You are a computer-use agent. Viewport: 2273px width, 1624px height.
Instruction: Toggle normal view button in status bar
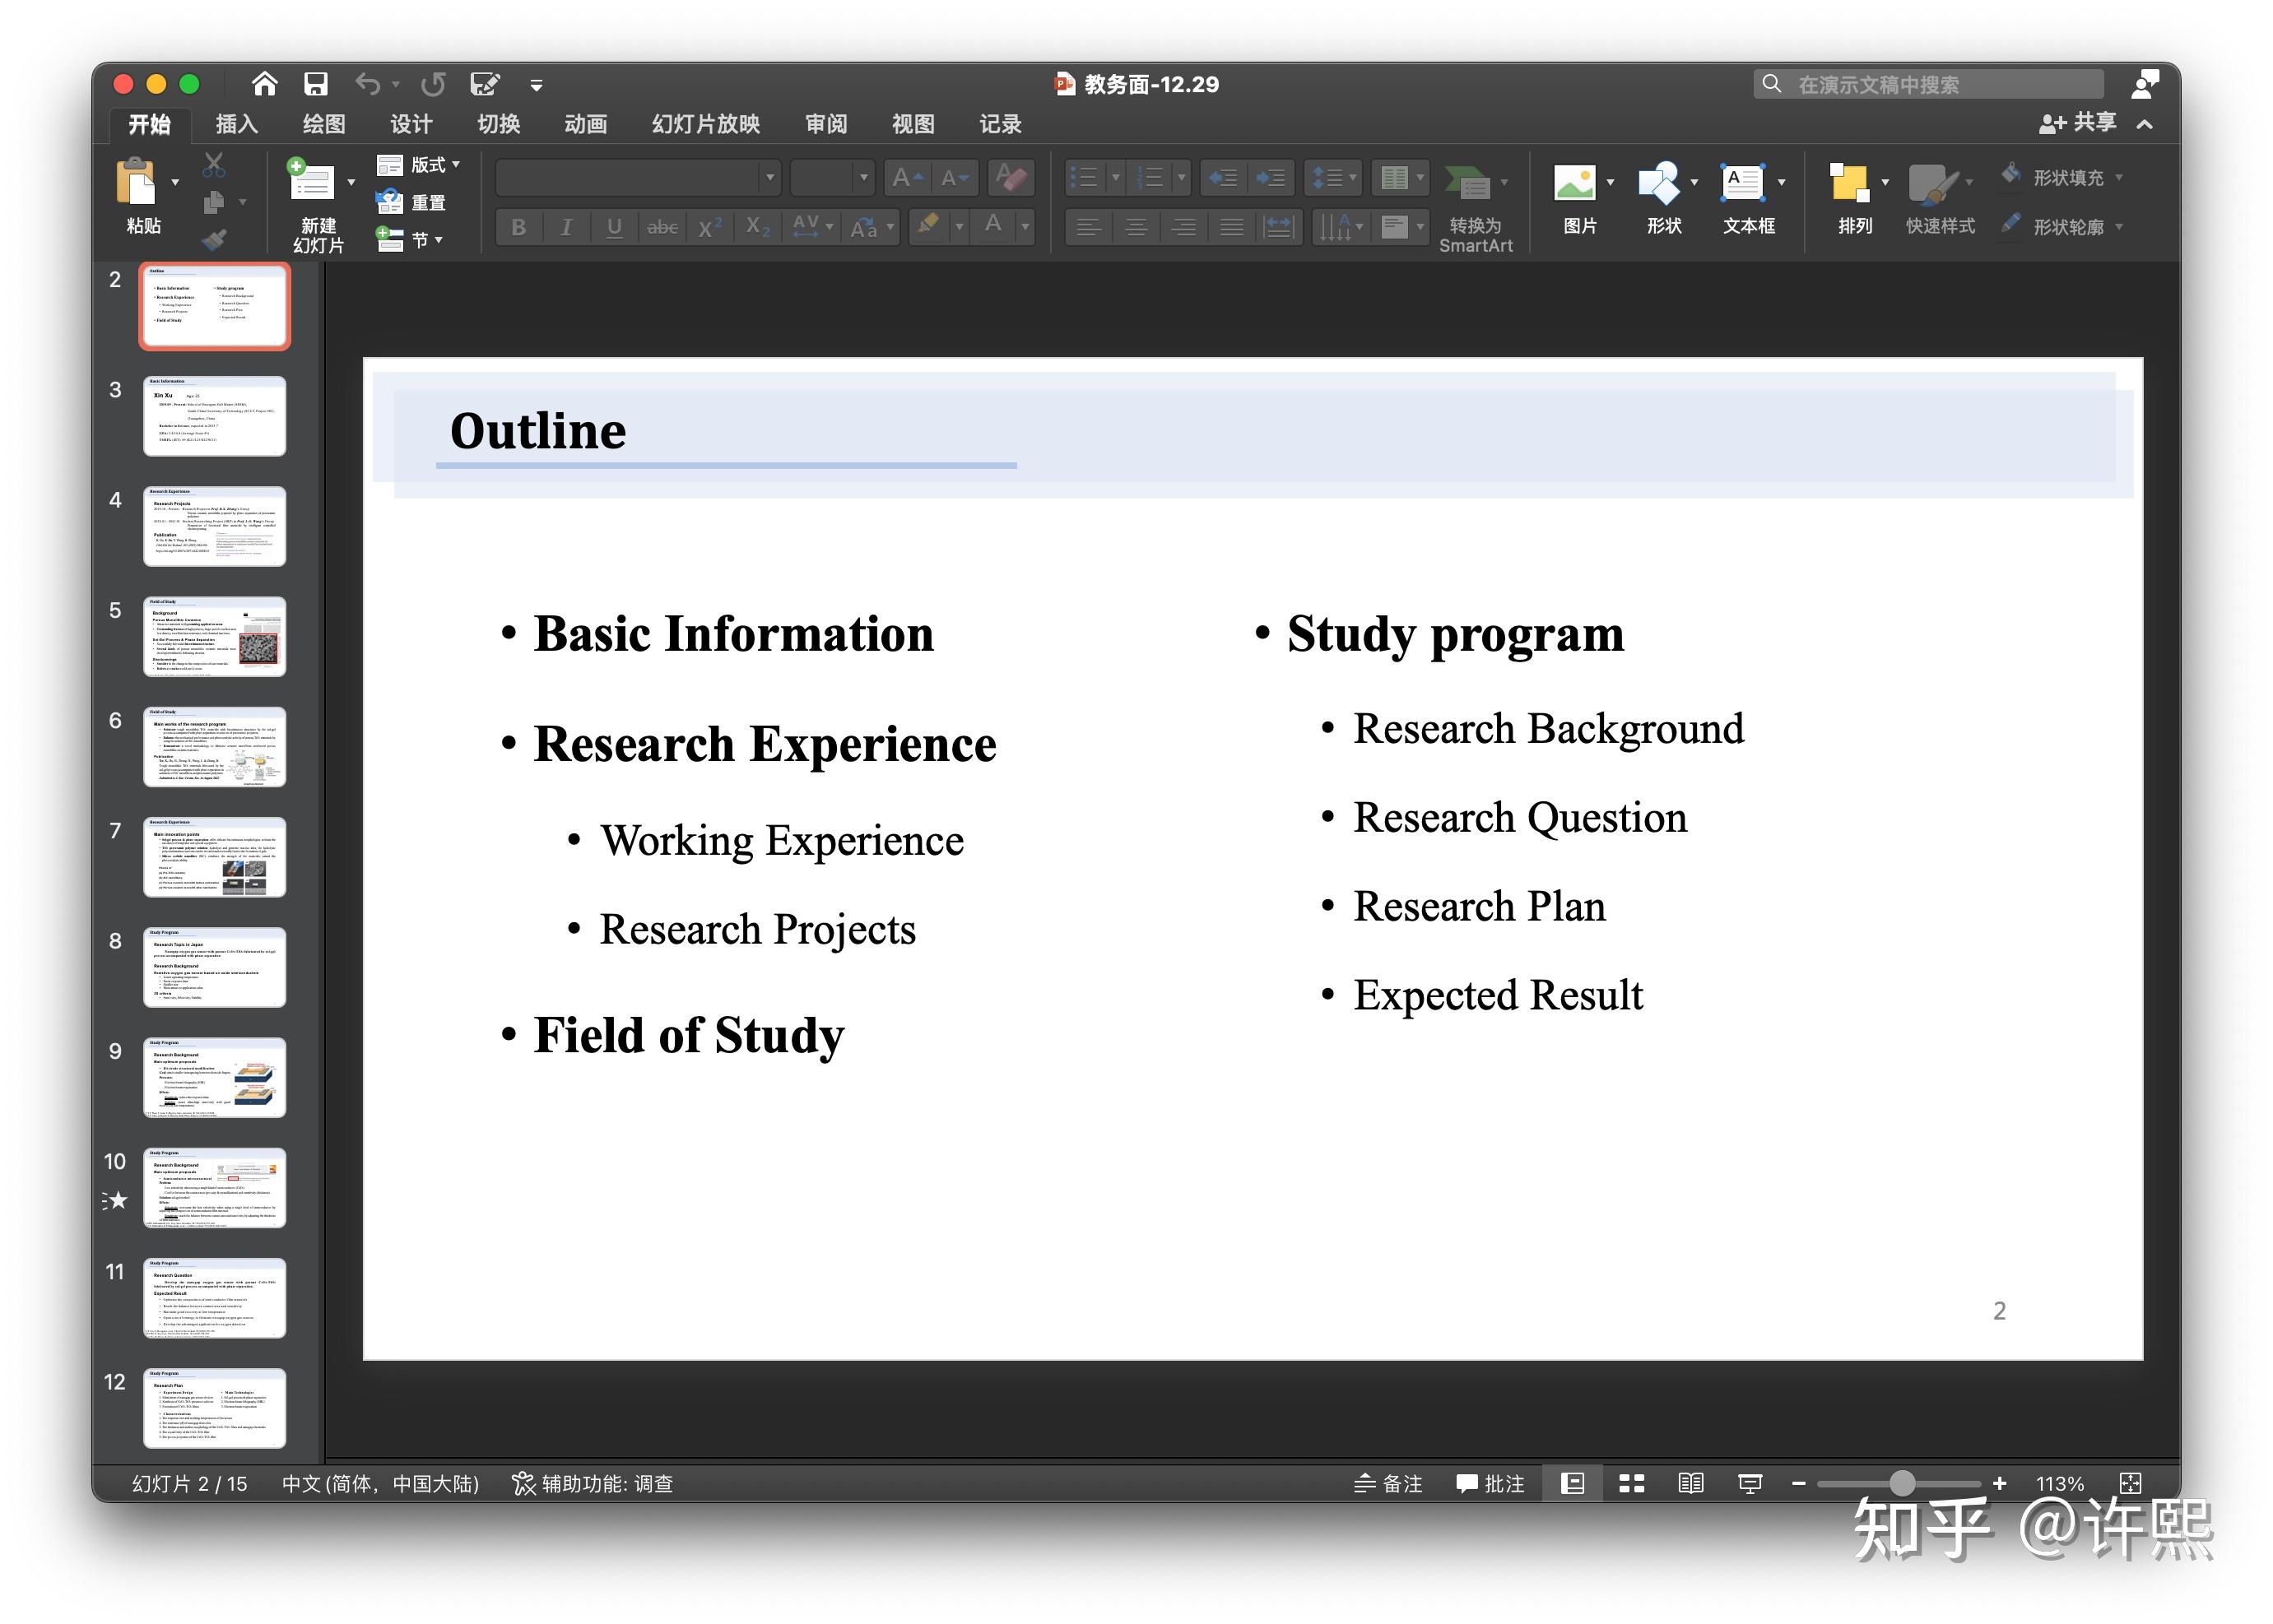point(1573,1483)
